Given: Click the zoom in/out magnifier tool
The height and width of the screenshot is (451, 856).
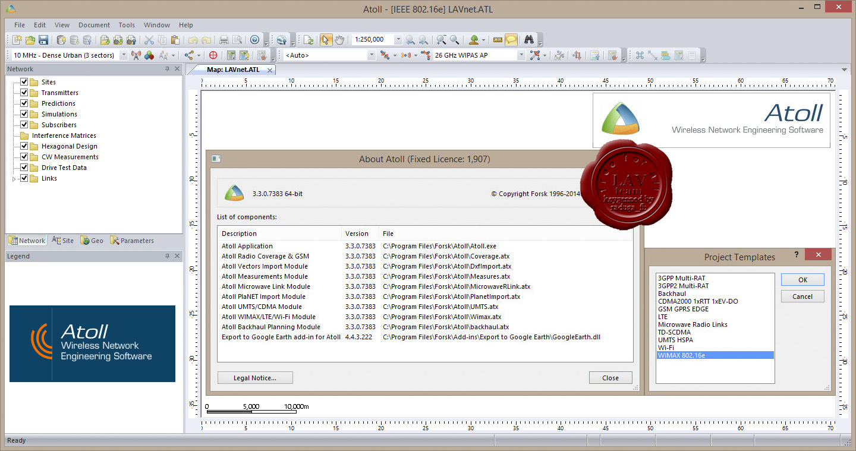Looking at the screenshot, I should coord(440,40).
